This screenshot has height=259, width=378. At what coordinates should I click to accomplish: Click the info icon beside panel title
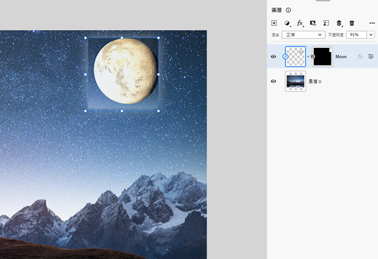(x=289, y=10)
